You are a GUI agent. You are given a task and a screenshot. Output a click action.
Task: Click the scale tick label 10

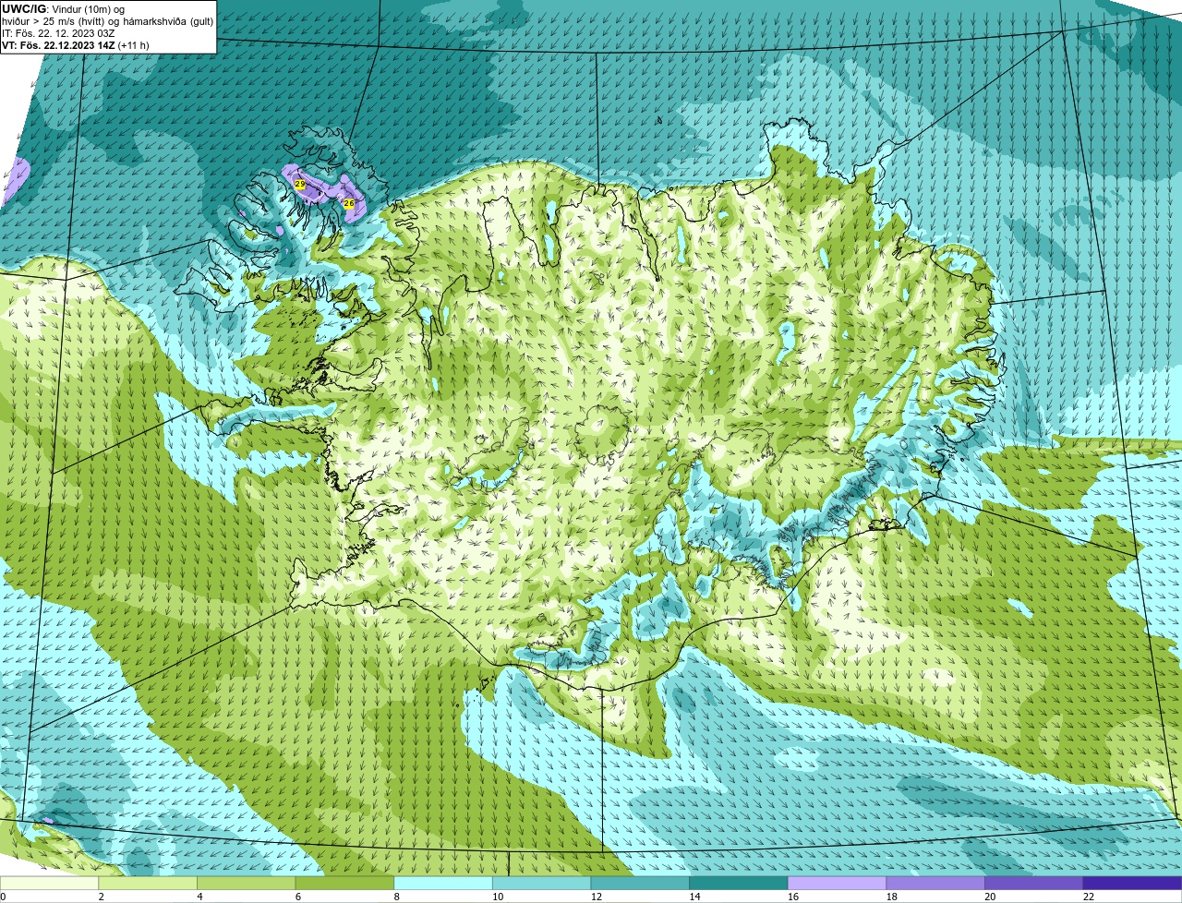[x=498, y=897]
